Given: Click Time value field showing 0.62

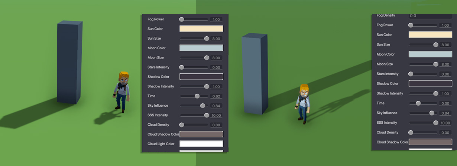Looking at the screenshot, I should [x=216, y=96].
